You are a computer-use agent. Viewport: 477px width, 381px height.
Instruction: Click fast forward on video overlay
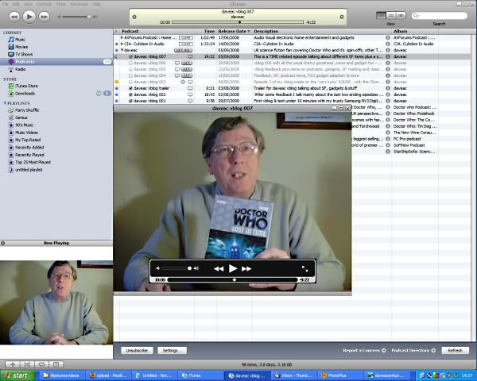(x=246, y=268)
